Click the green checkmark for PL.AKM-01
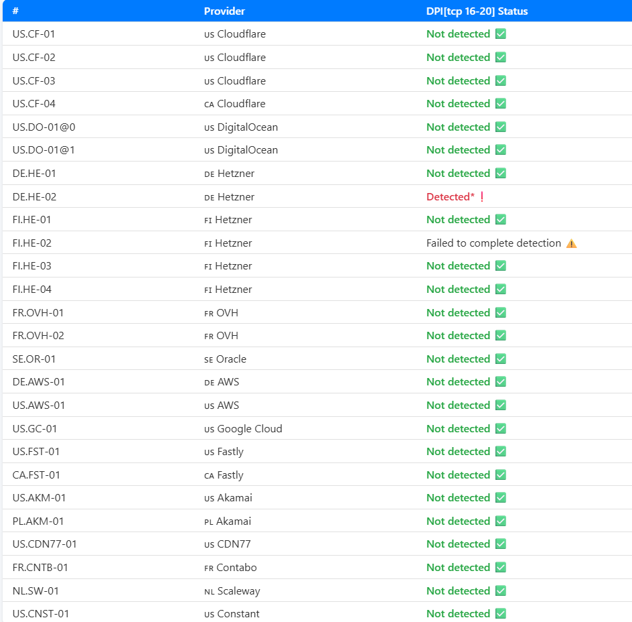 click(x=501, y=521)
